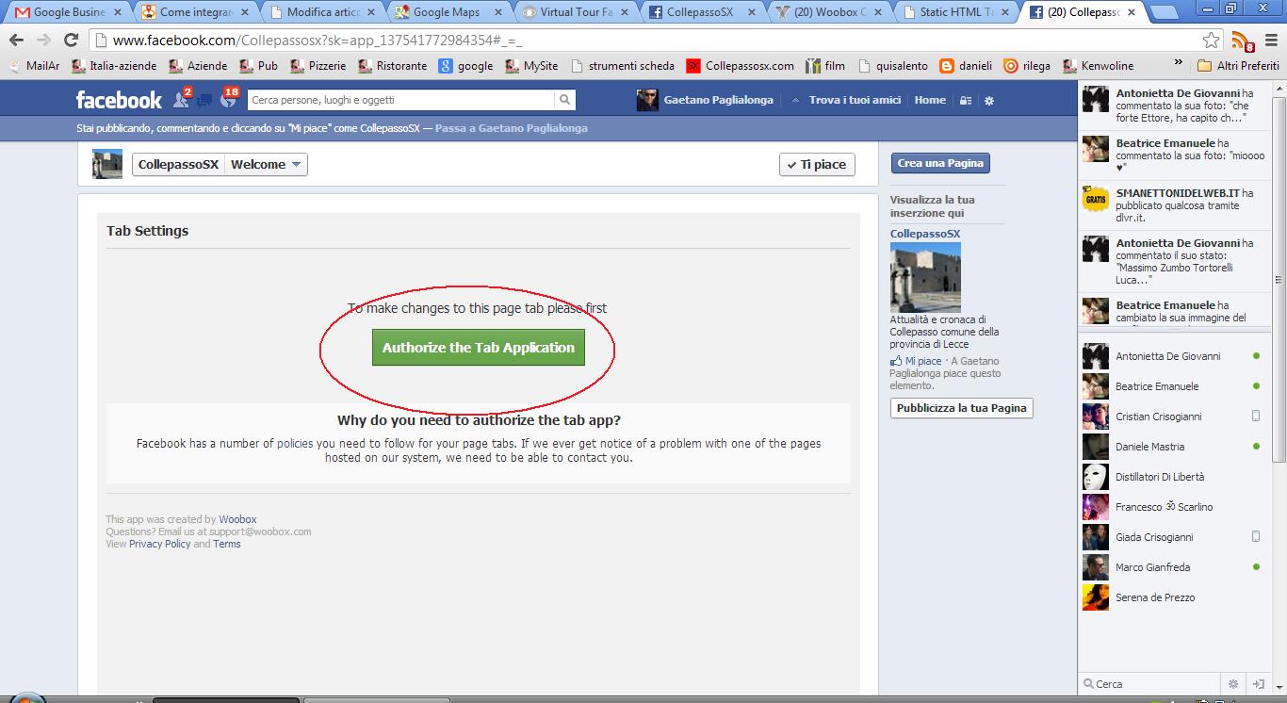The width and height of the screenshot is (1287, 703).
Task: Open the Terms link
Action: pos(226,544)
